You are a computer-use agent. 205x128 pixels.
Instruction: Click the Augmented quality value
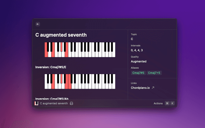point(138,61)
